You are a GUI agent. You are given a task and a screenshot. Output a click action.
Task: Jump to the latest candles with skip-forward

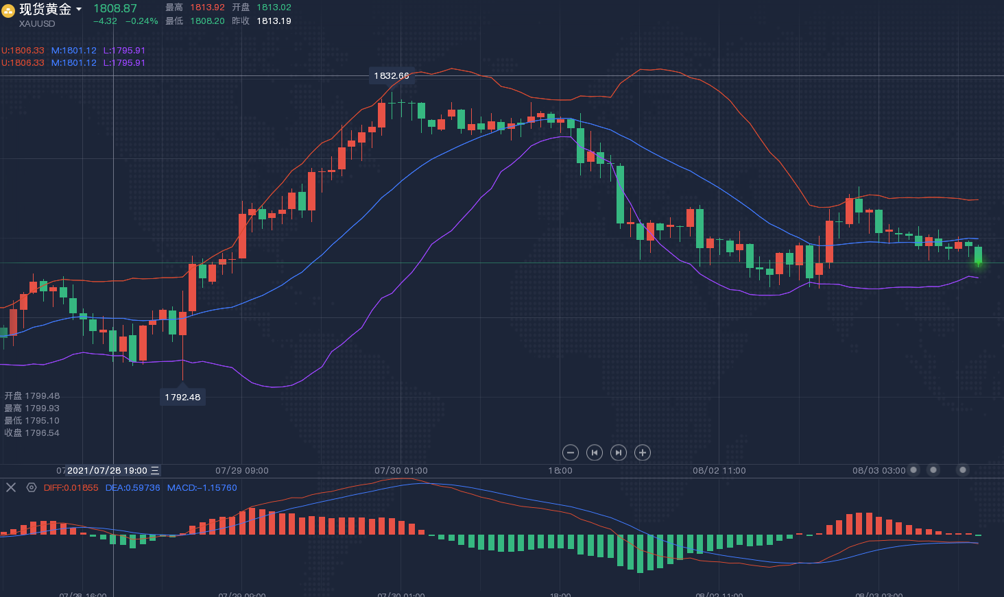pyautogui.click(x=619, y=452)
